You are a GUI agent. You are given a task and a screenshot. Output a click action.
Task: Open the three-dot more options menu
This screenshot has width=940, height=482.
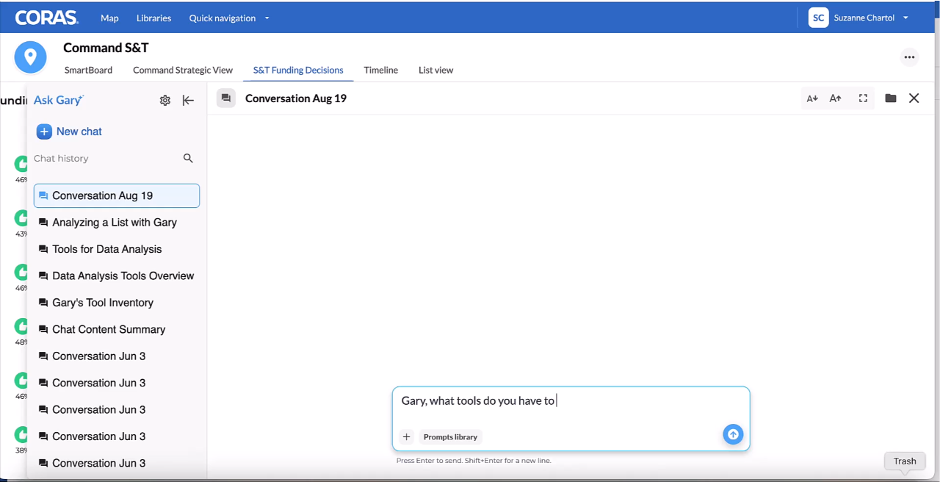(910, 57)
